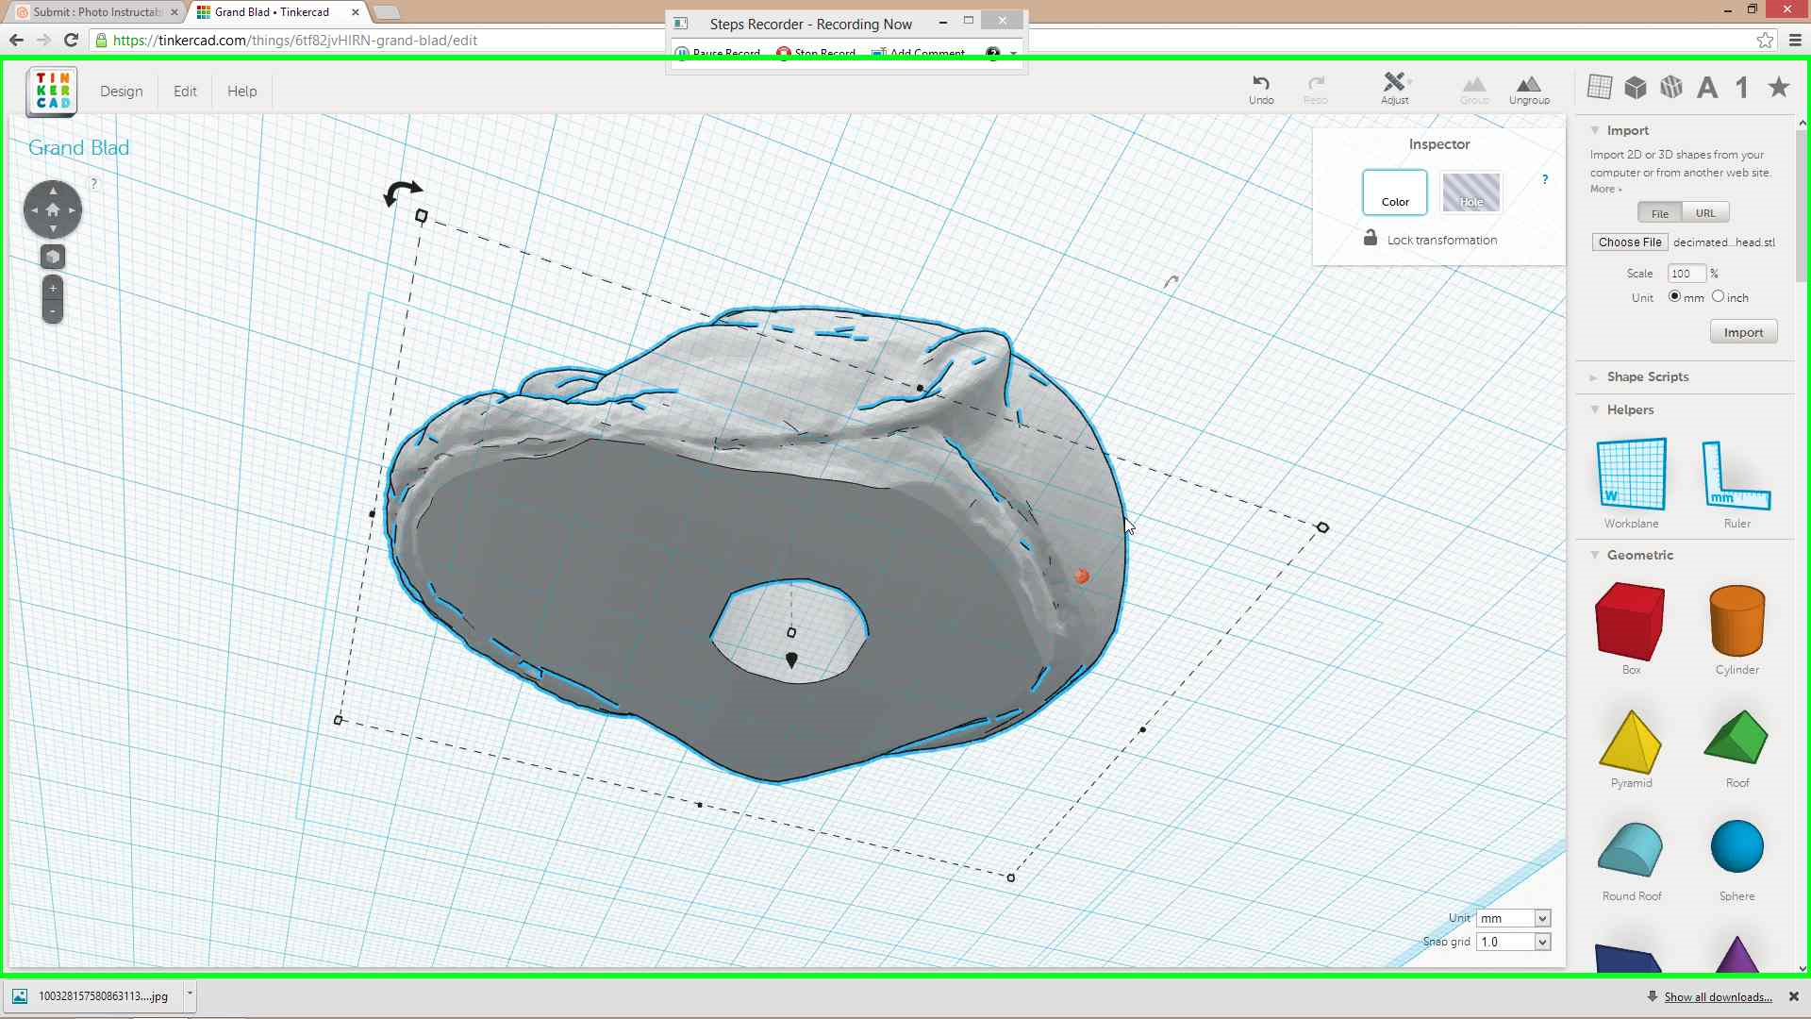This screenshot has height=1019, width=1811.
Task: Open the Edit menu
Action: tap(185, 92)
